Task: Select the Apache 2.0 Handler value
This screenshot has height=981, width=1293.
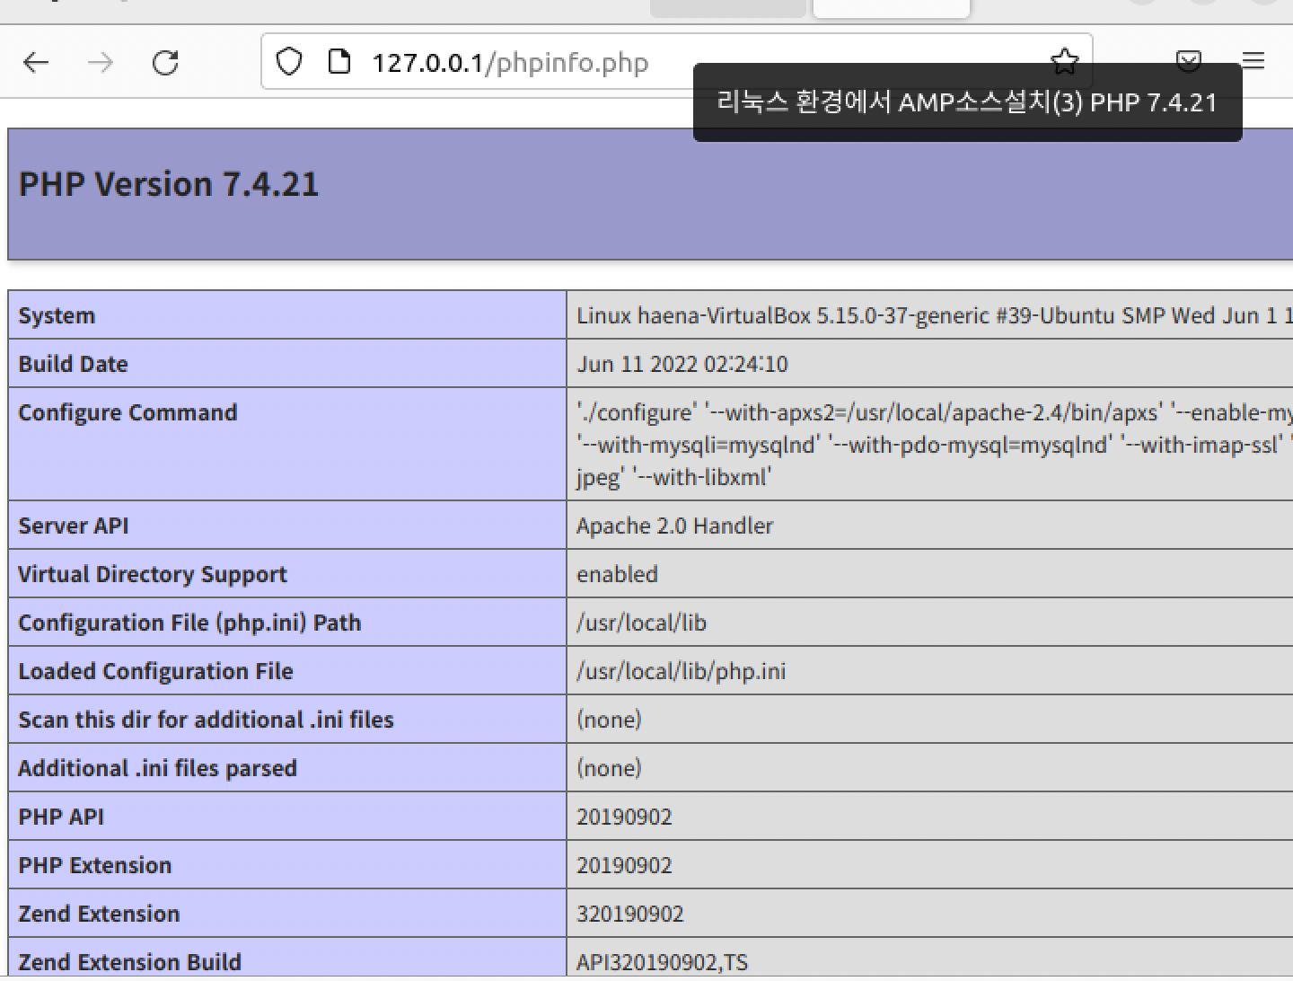Action: pyautogui.click(x=674, y=526)
